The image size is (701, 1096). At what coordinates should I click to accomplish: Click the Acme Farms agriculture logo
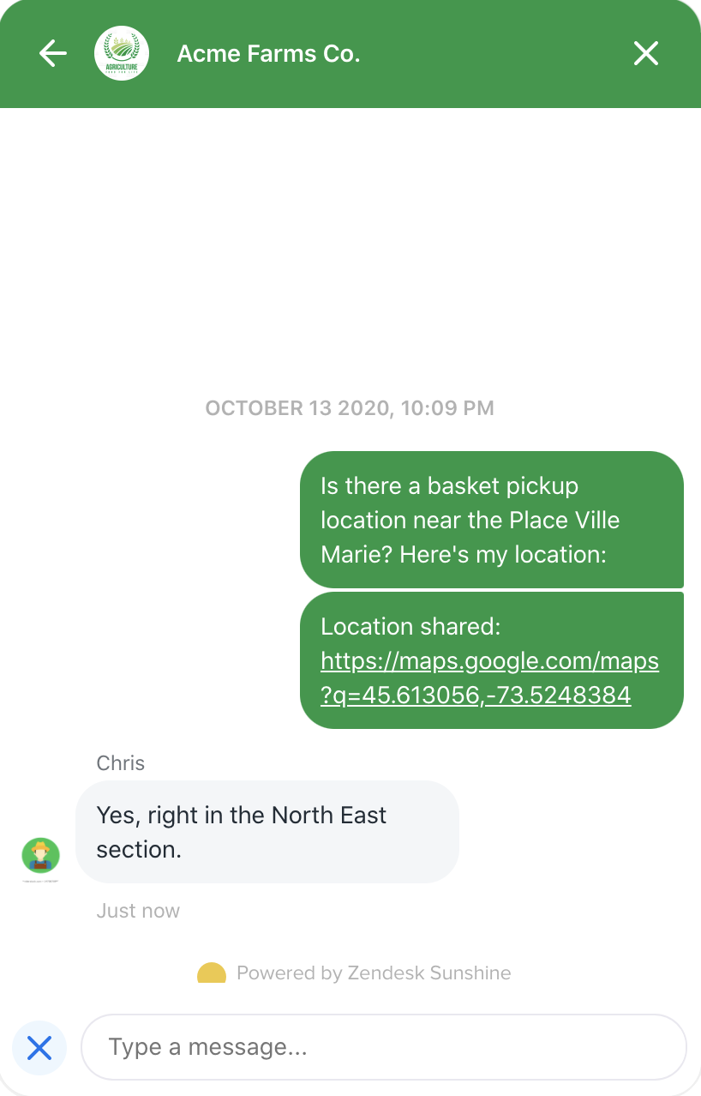tap(122, 53)
